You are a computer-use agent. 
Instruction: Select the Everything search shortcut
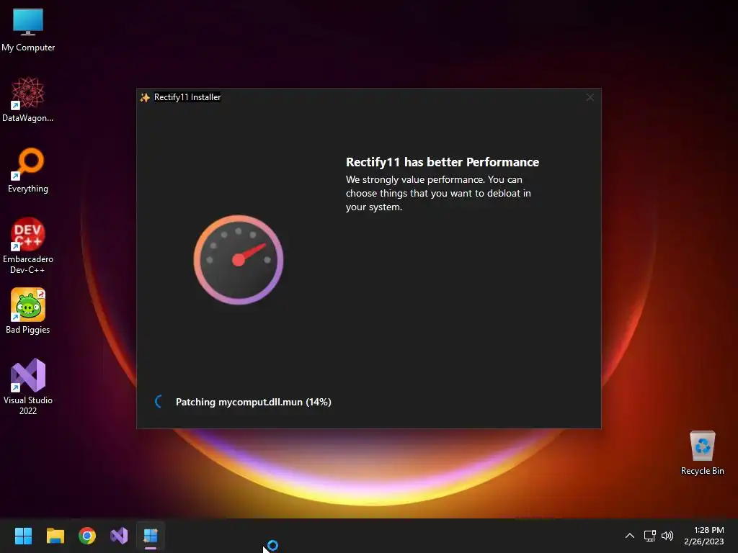point(28,171)
